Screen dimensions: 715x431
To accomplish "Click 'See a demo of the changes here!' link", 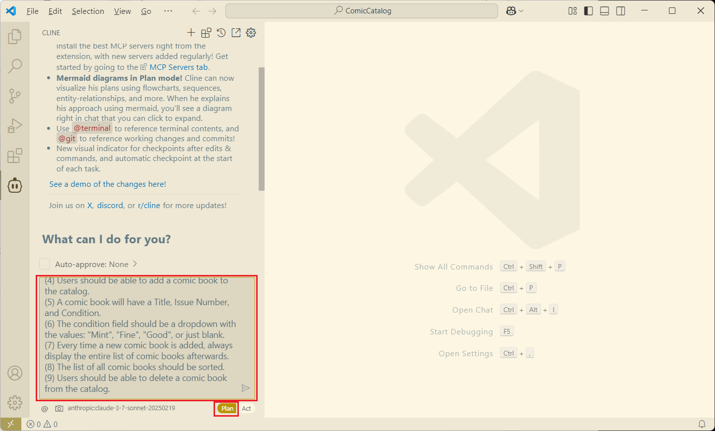I will (108, 184).
